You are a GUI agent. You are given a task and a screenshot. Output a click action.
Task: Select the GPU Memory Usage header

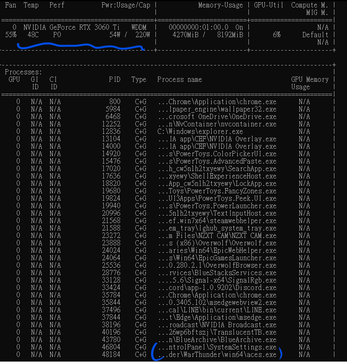[310, 83]
